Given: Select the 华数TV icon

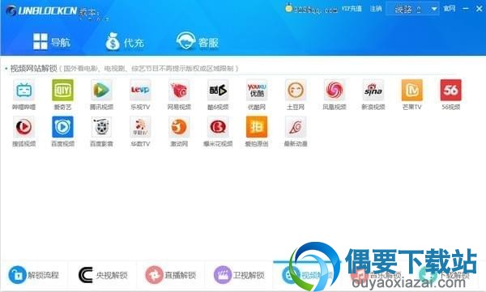Looking at the screenshot, I should [x=140, y=127].
